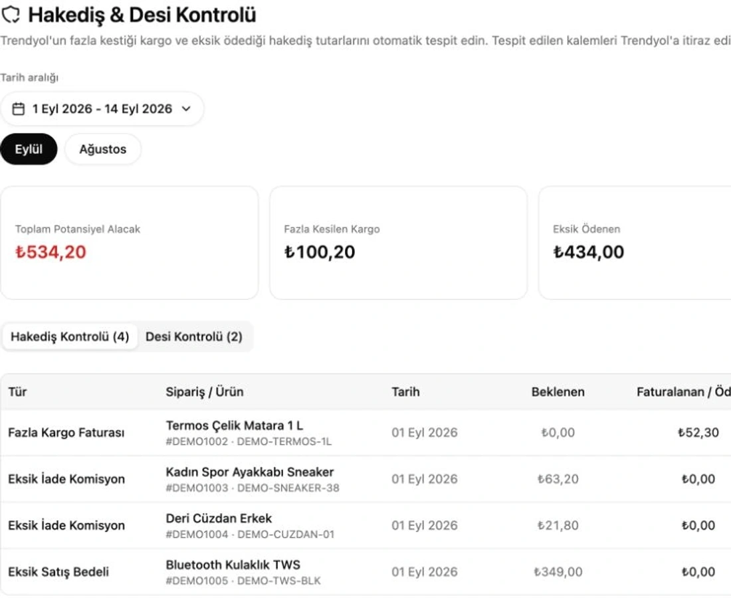Open Kadın Spor Ayakkabı Sneaker product

pyautogui.click(x=249, y=472)
